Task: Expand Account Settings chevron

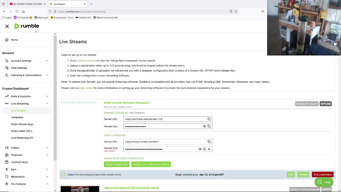Action: click(47, 61)
